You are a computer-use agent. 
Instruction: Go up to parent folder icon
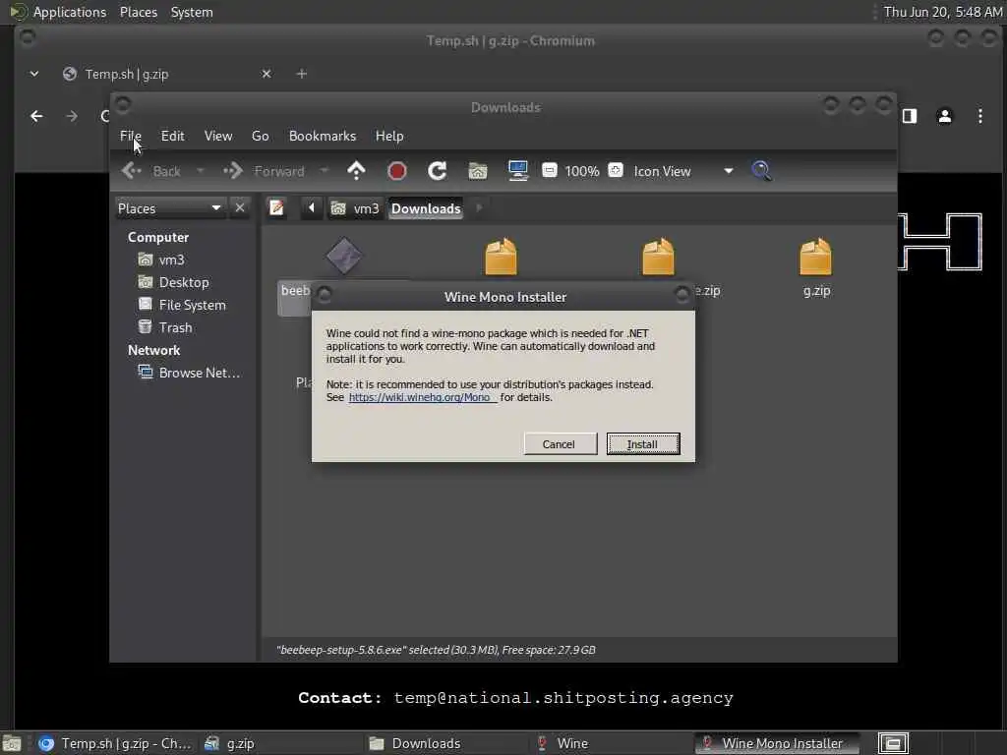(x=356, y=171)
